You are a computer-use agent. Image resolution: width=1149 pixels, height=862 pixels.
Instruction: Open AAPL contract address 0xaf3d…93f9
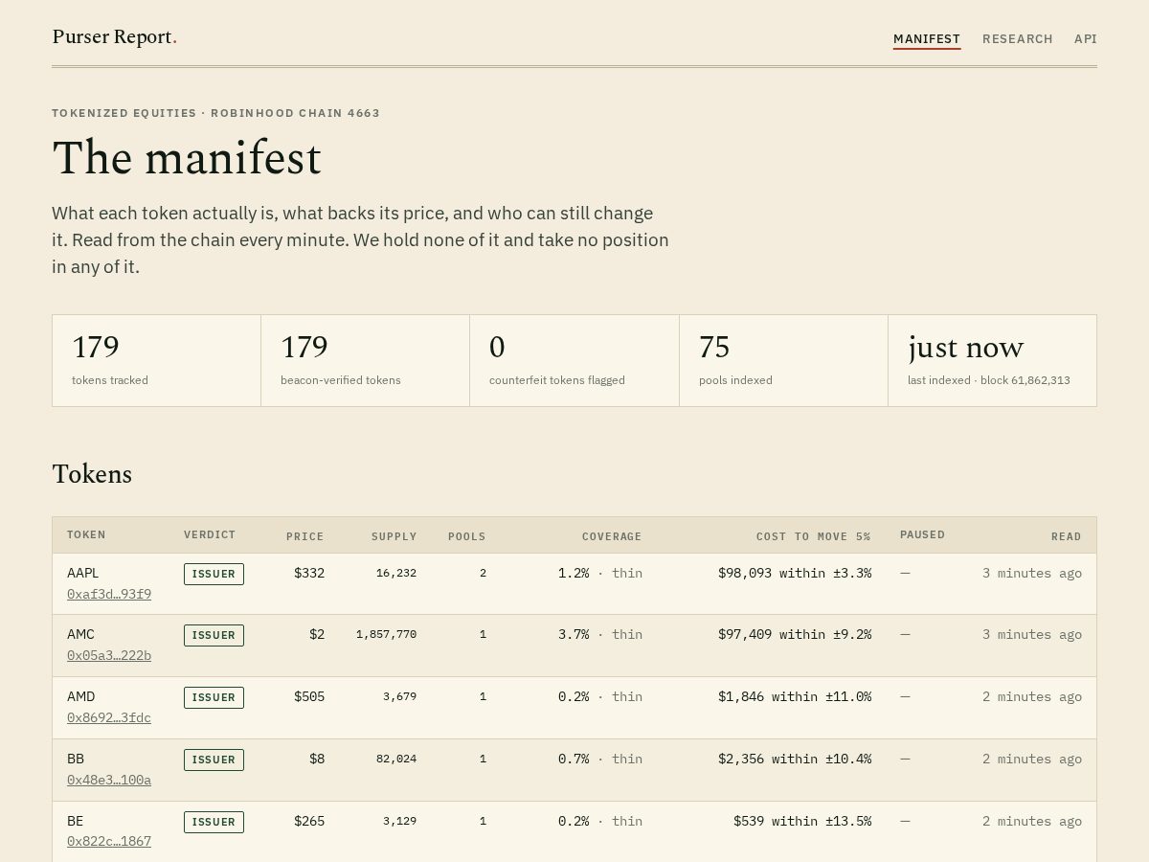point(109,594)
